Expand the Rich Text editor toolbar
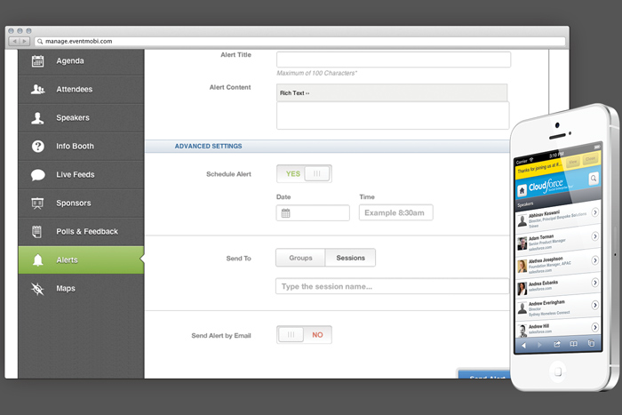The width and height of the screenshot is (622, 415). tap(294, 92)
